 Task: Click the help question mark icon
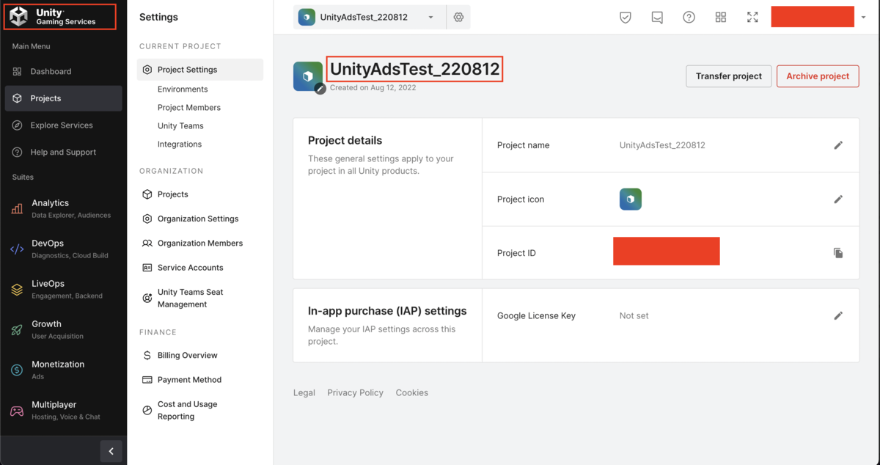click(x=689, y=17)
